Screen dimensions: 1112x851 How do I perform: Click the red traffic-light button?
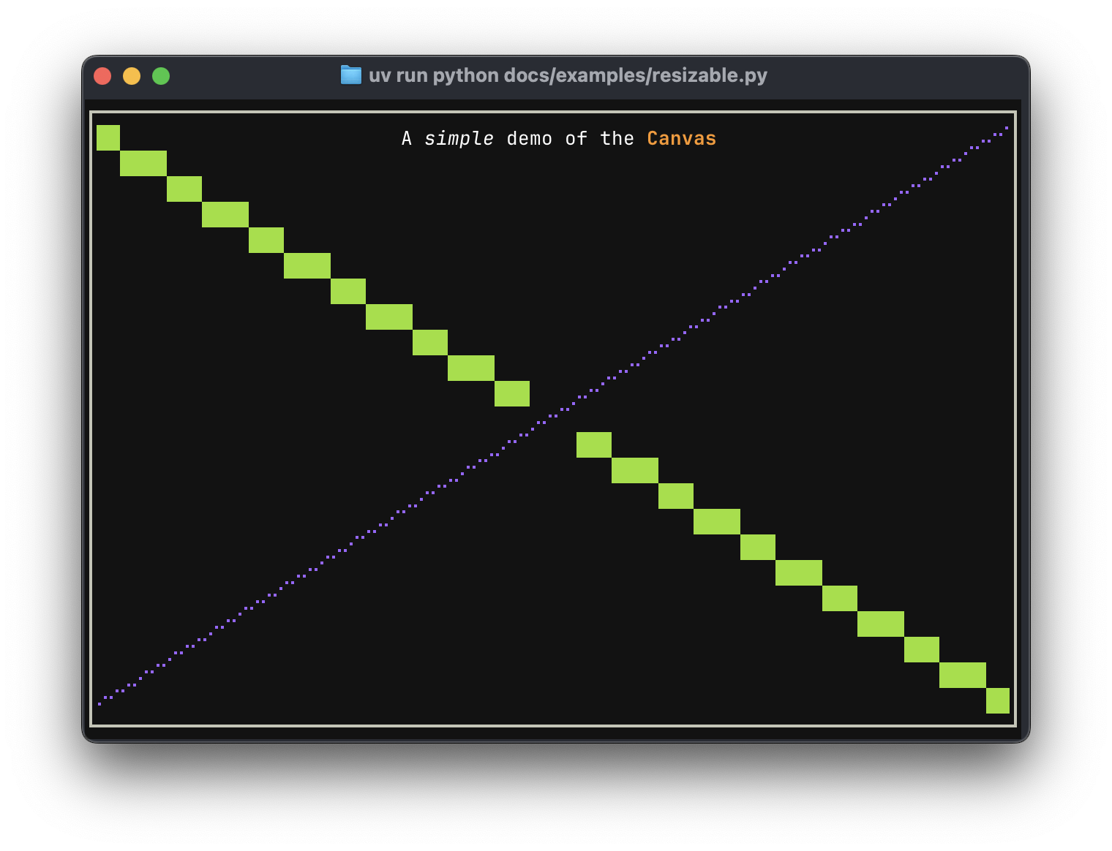[102, 75]
